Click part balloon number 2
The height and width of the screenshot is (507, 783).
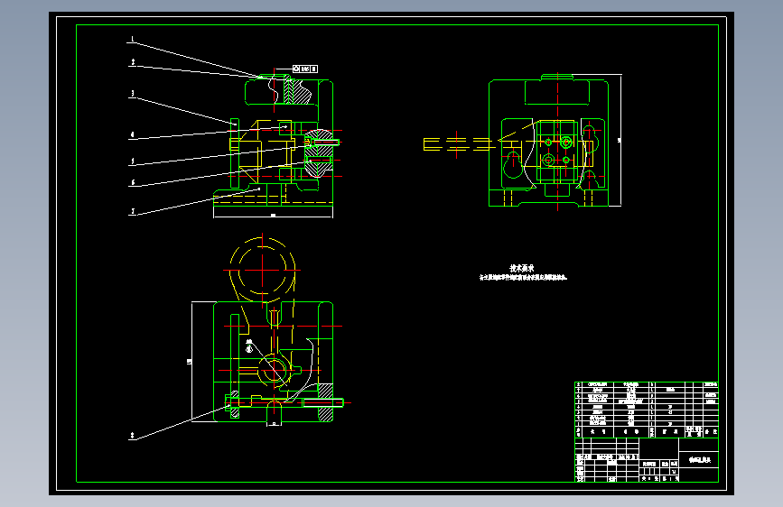[x=133, y=62]
